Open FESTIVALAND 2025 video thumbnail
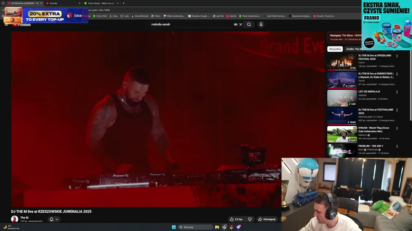 [342, 116]
